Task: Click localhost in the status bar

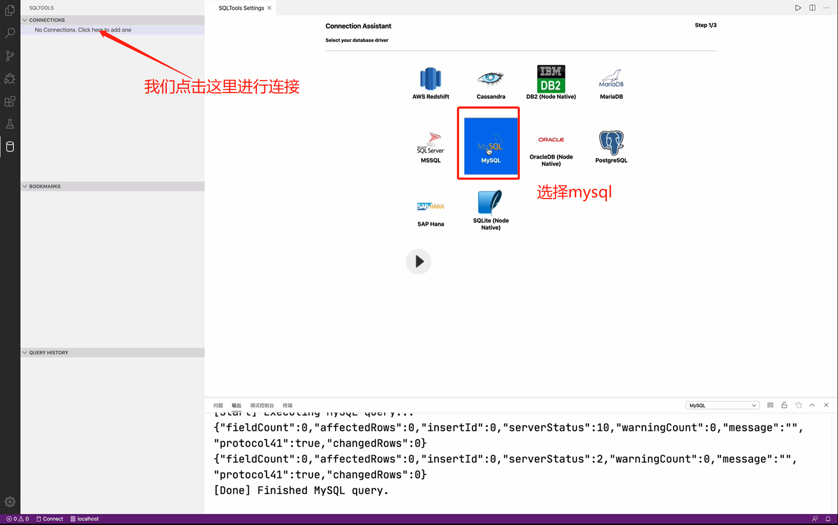Action: 84,519
